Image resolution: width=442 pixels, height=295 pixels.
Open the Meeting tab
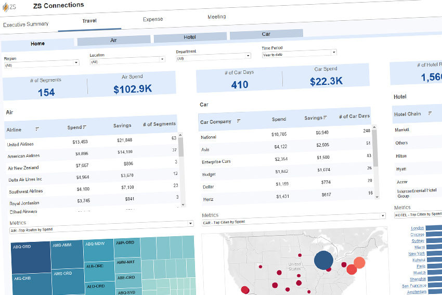coord(216,17)
